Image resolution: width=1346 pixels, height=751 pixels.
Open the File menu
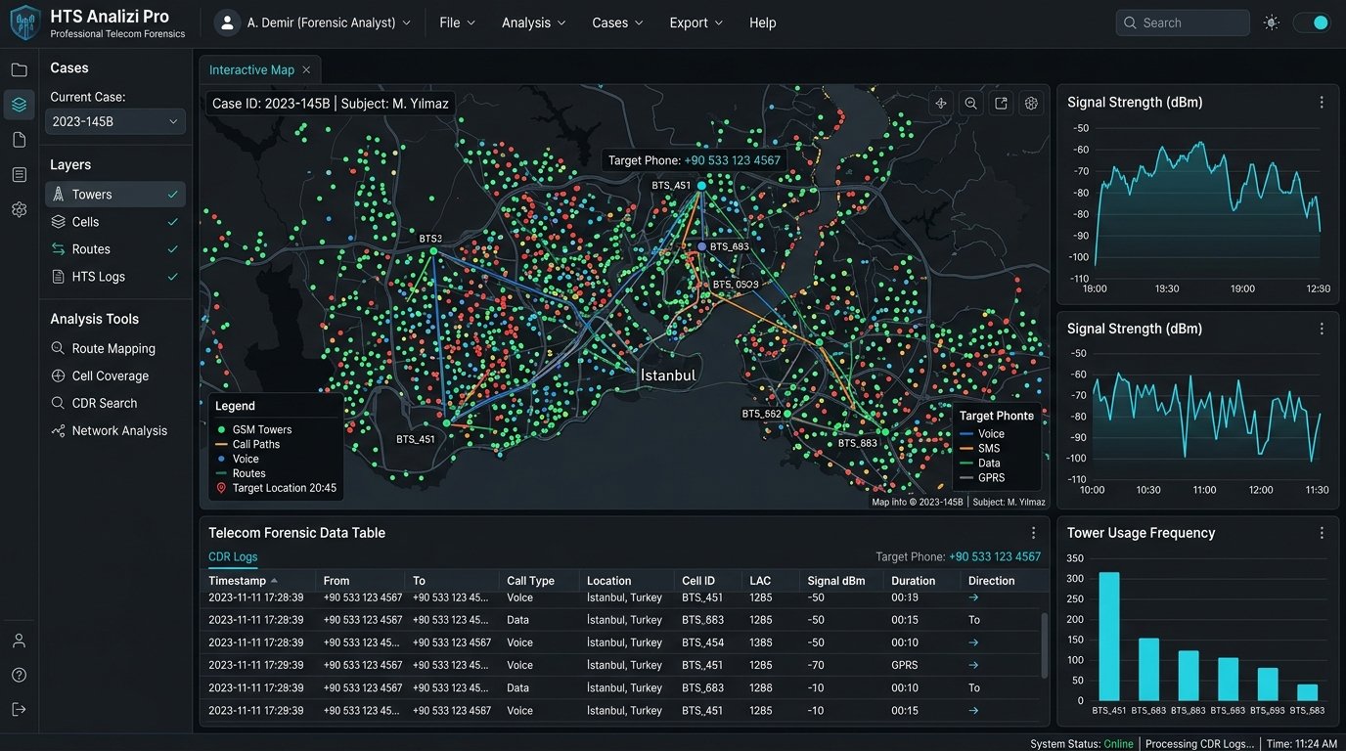(457, 22)
